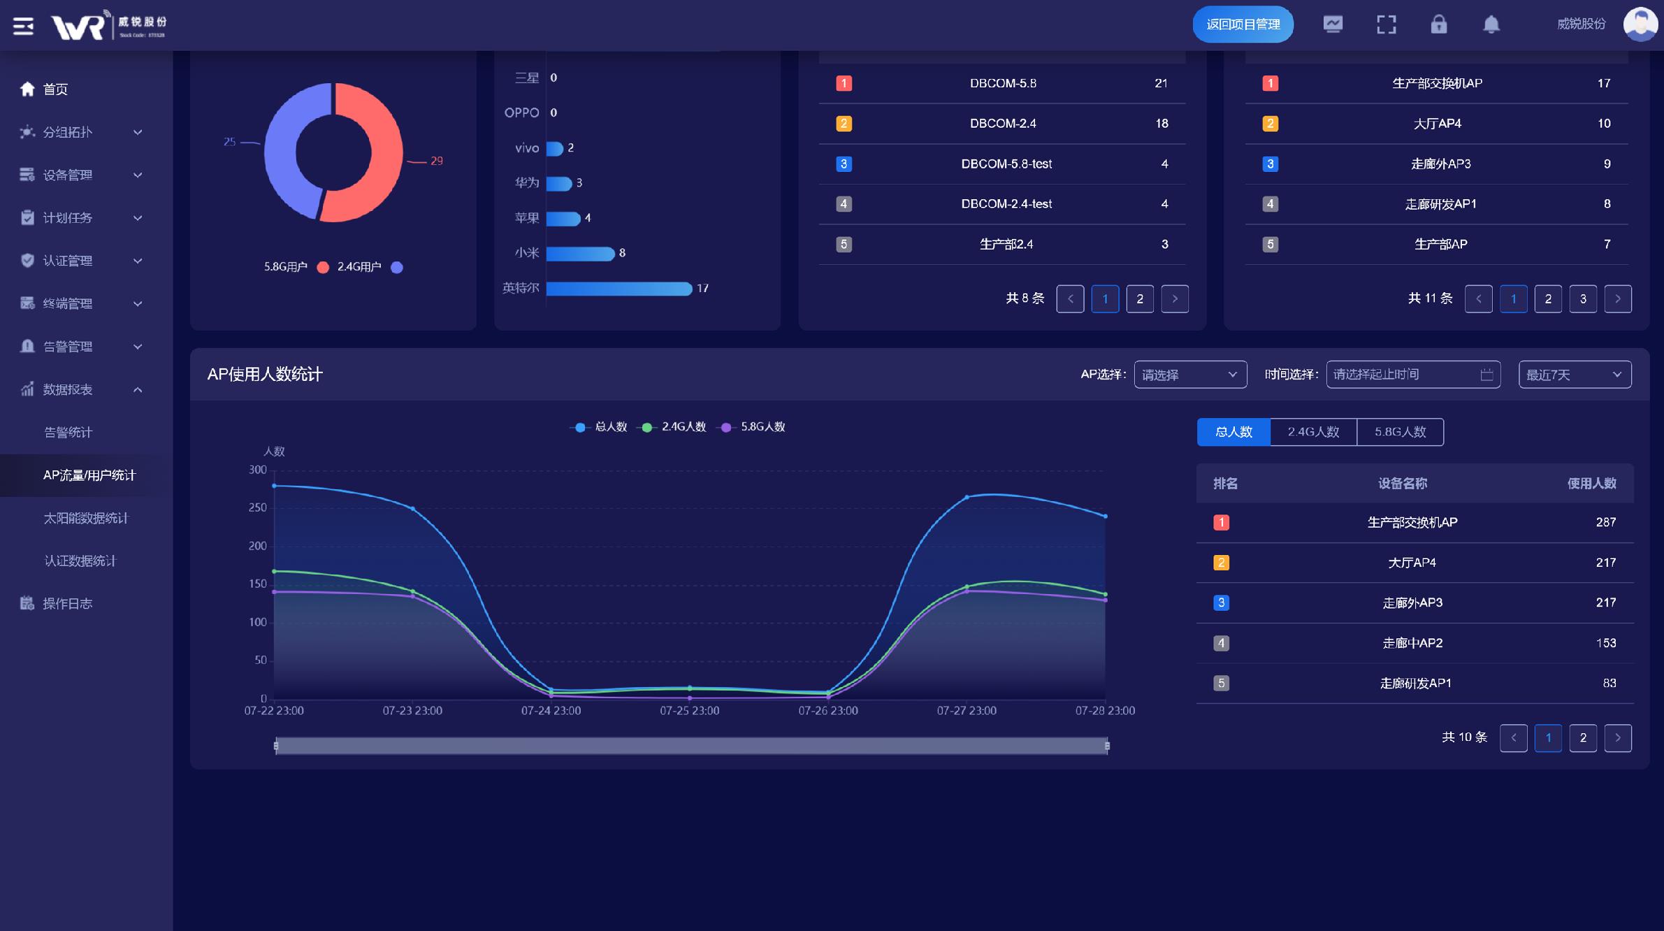Open notifications bell icon
This screenshot has height=931, width=1664.
tap(1491, 24)
